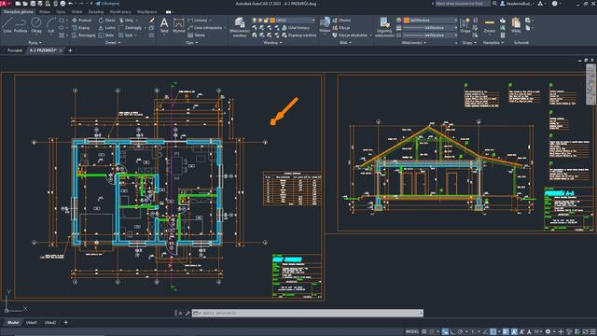
Task: Toggle layer on/off light bulb icon
Action: point(255,21)
